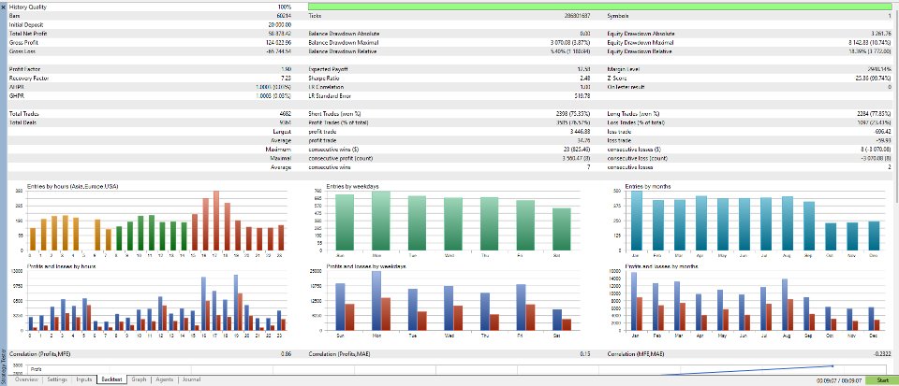Select the Total Net Profit label
The width and height of the screenshot is (899, 386).
click(x=28, y=34)
